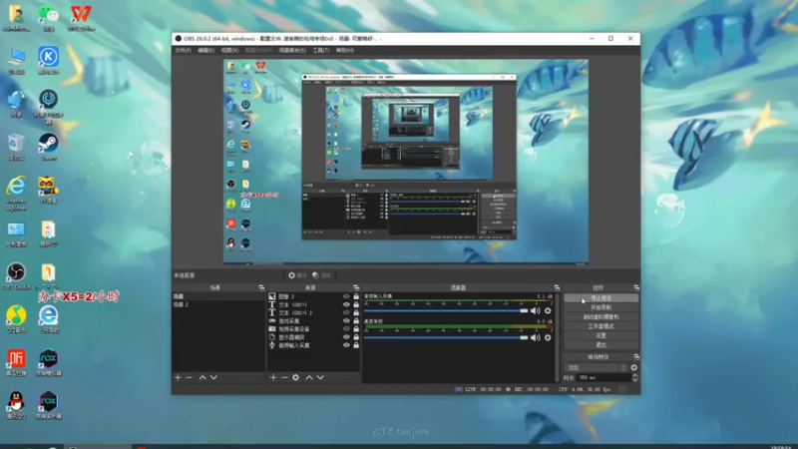Remove the selected scene with the Scenes minus icon
Image resolution: width=798 pixels, height=449 pixels.
click(x=190, y=378)
